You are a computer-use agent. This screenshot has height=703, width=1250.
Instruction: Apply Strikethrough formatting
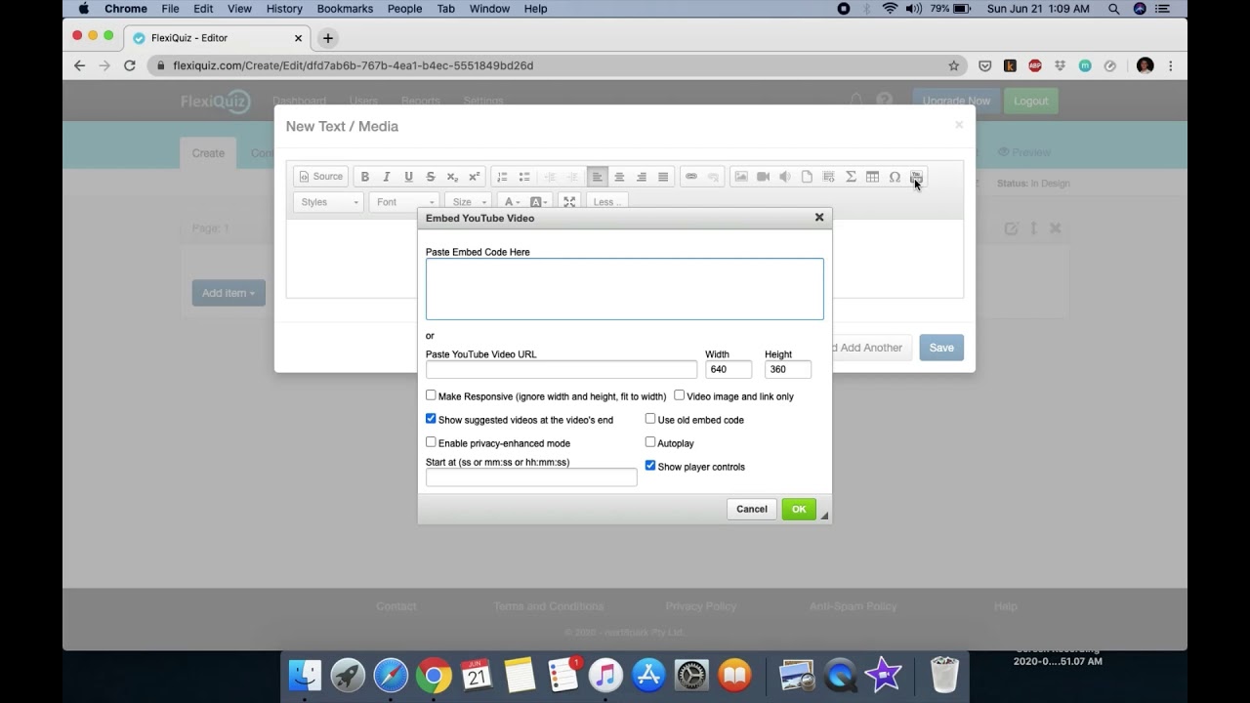point(431,177)
